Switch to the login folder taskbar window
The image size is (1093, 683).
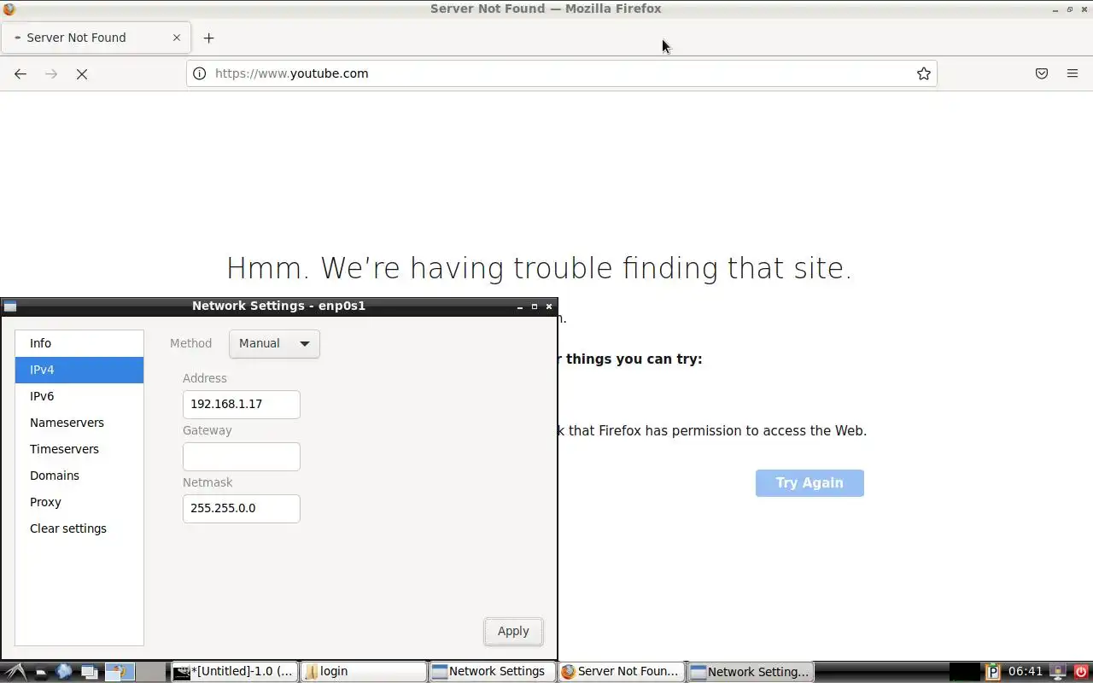click(364, 672)
